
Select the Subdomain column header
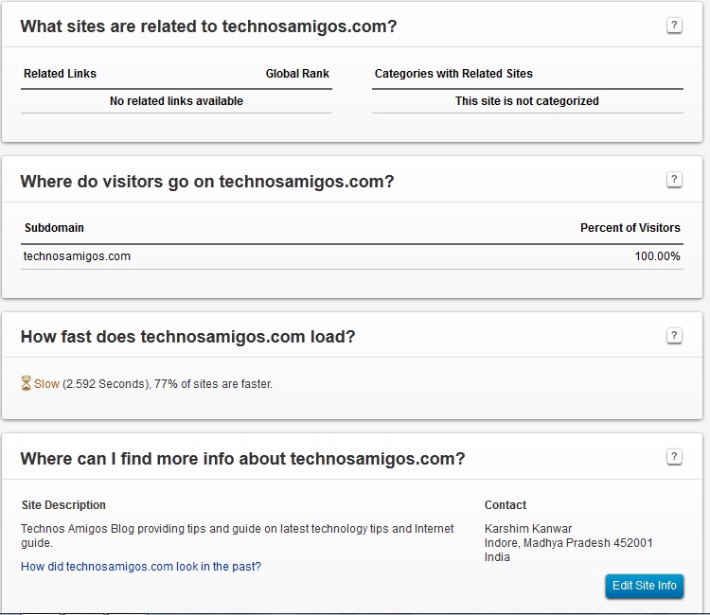(x=54, y=228)
